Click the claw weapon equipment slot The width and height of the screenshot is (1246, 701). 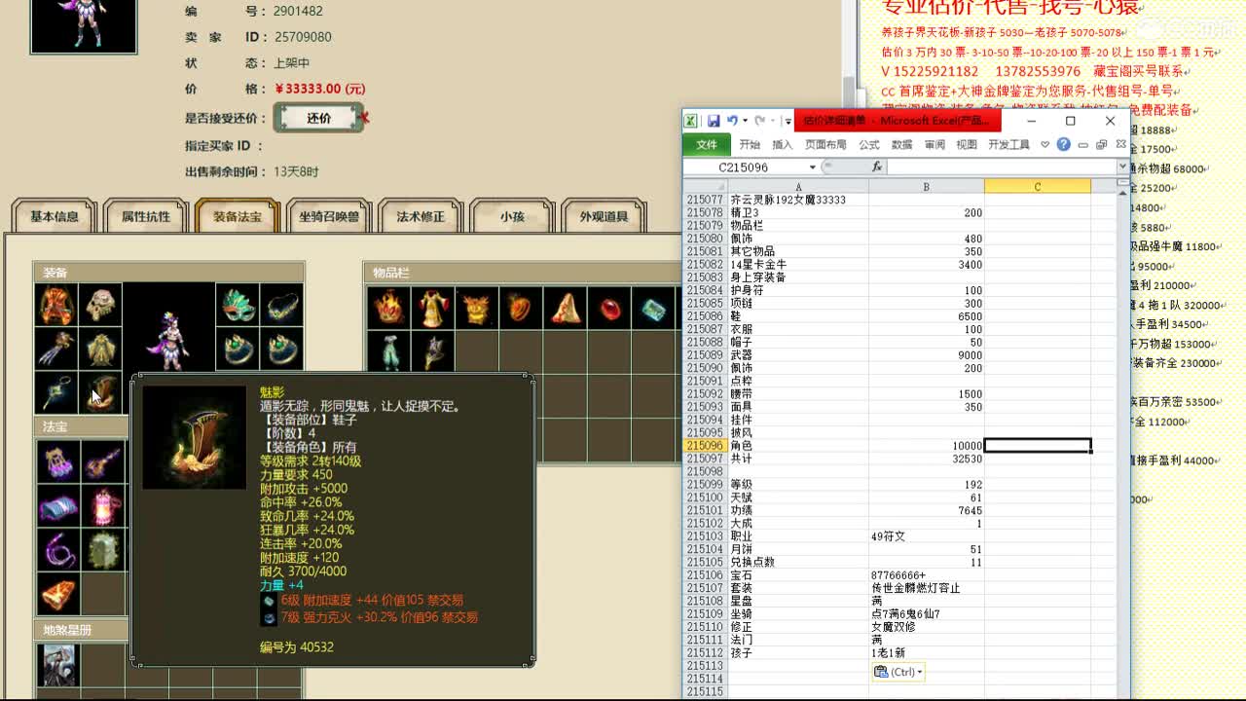tap(57, 350)
